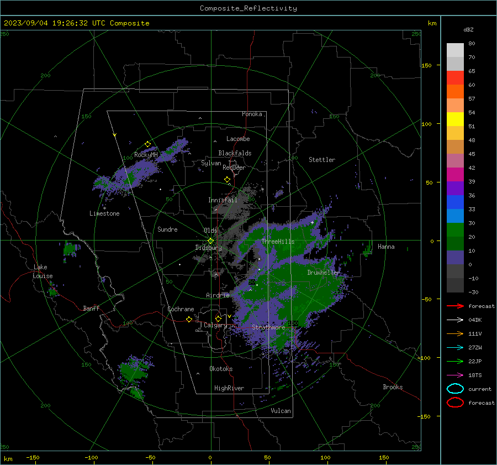Click the Banff town label
Screen dimensions: 497x465
click(91, 308)
